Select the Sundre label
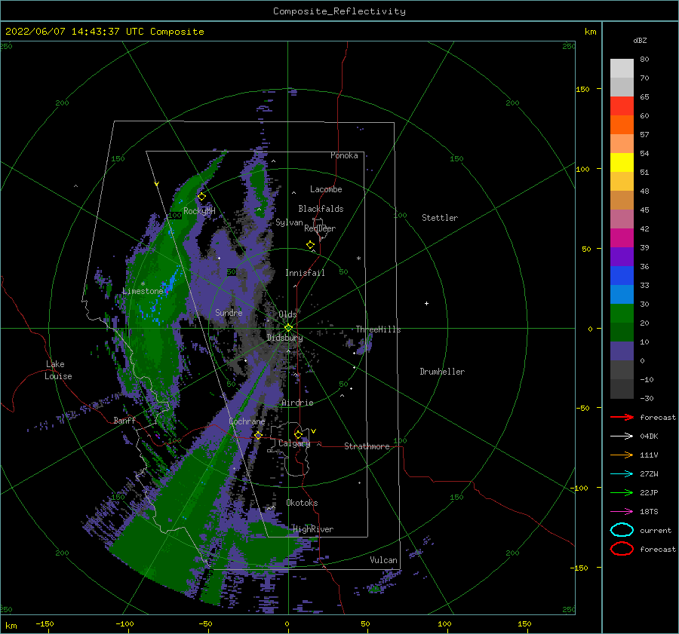The width and height of the screenshot is (679, 634). [229, 312]
